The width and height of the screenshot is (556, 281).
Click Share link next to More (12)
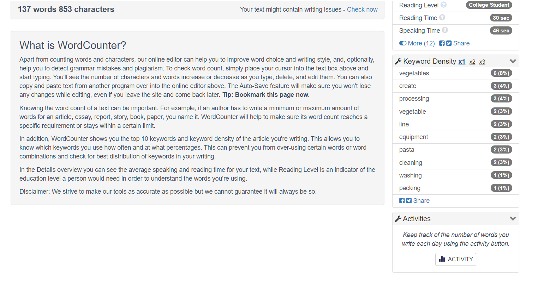461,43
